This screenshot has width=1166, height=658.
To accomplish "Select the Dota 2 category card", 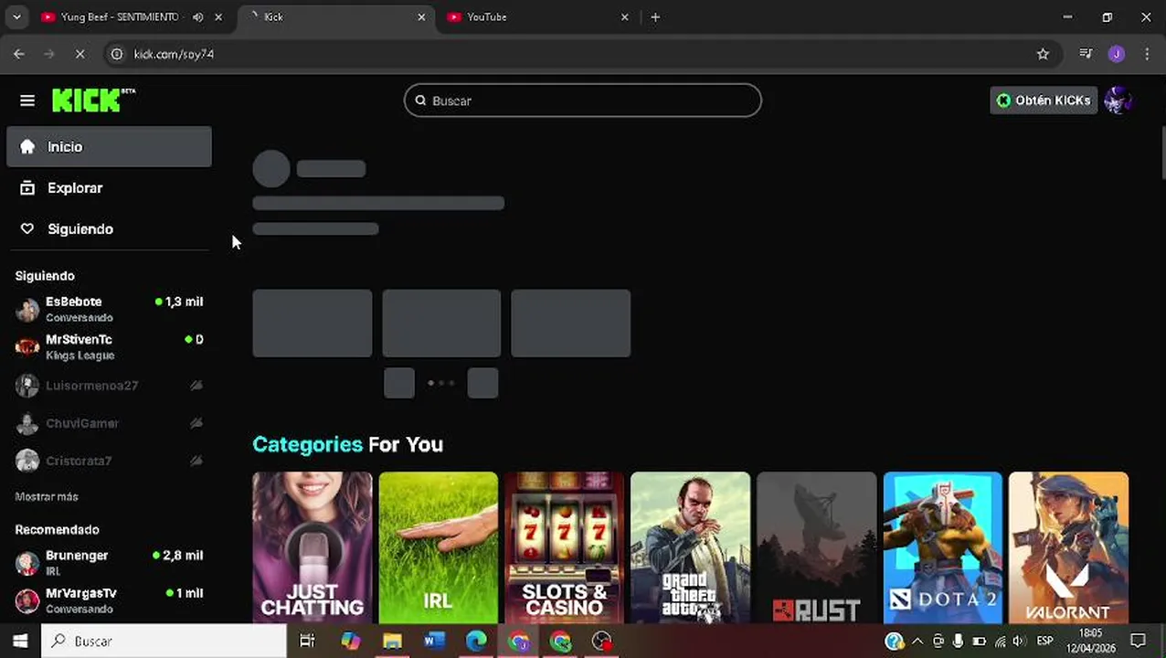I will (942, 547).
